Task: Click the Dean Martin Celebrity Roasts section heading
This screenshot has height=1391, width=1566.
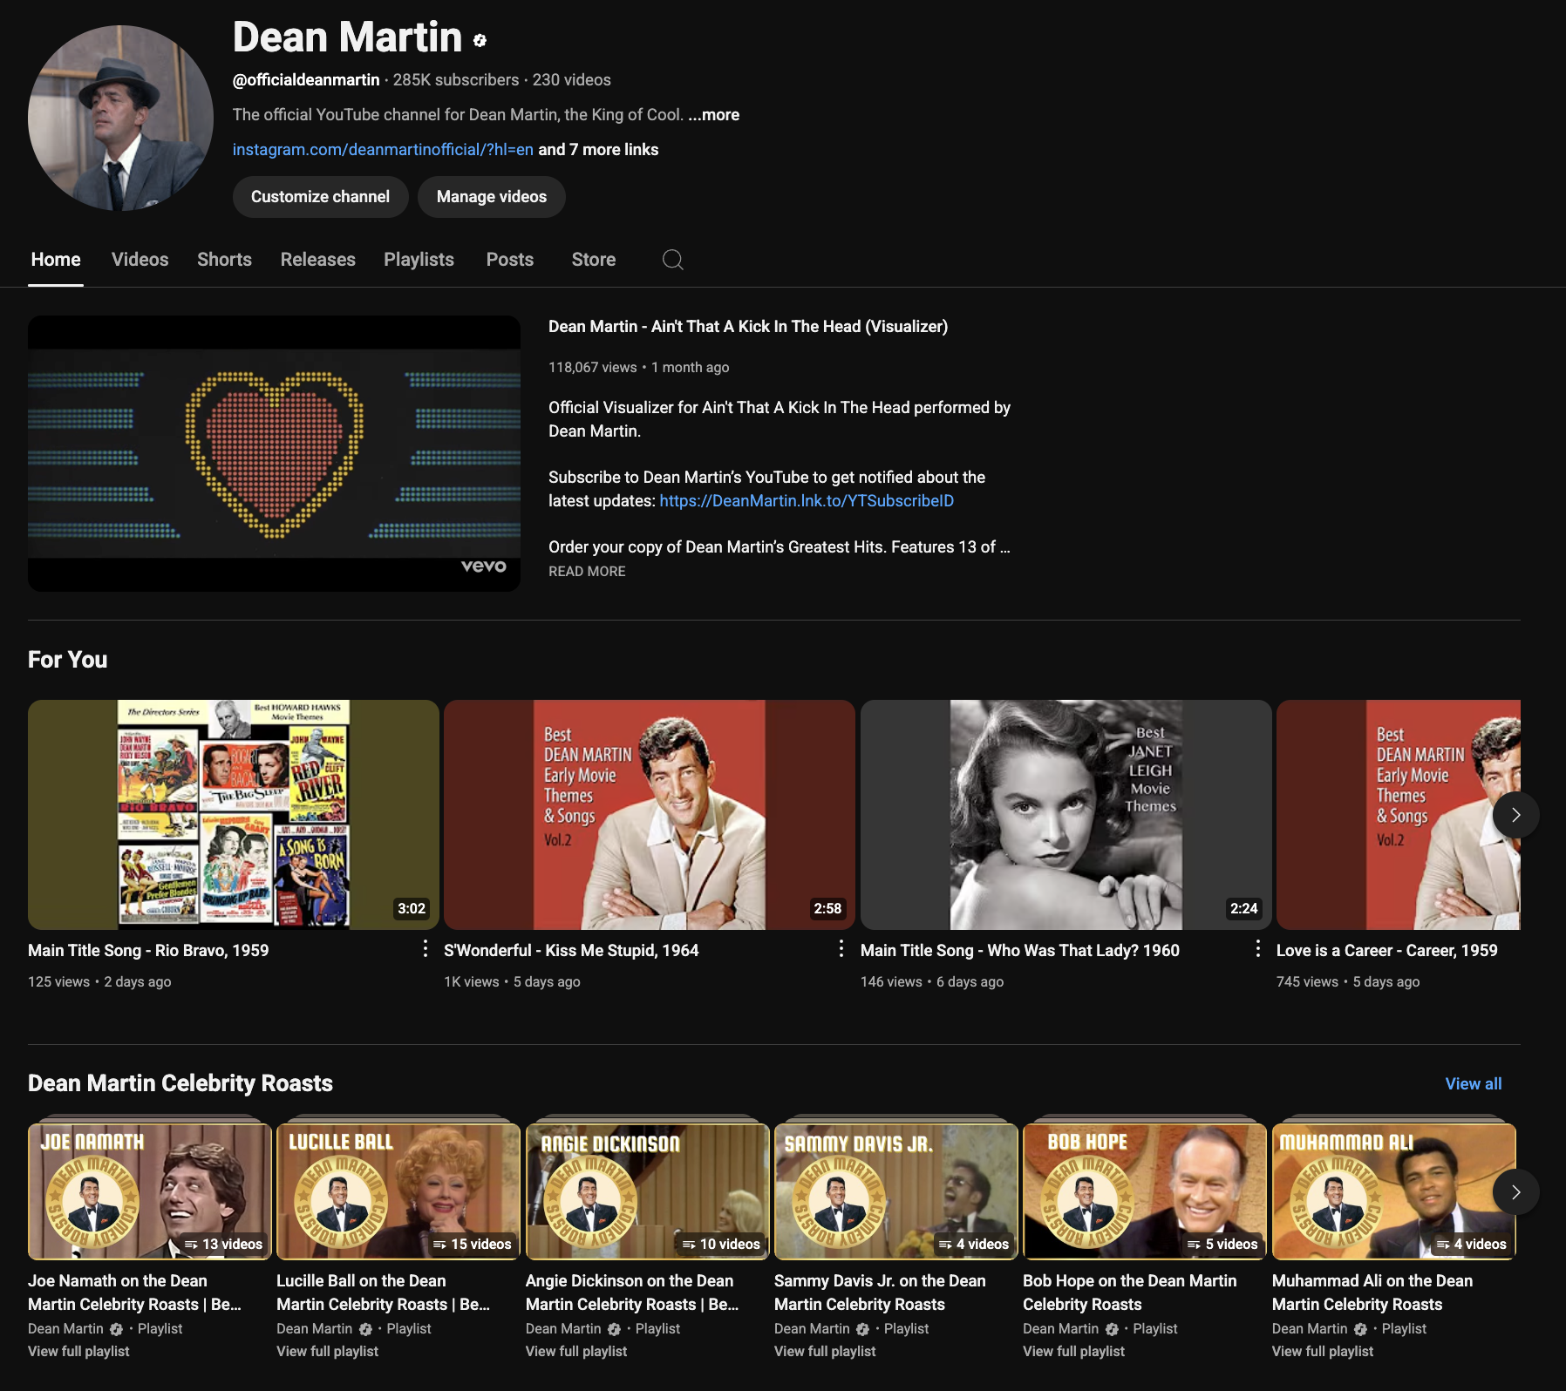Action: [180, 1083]
